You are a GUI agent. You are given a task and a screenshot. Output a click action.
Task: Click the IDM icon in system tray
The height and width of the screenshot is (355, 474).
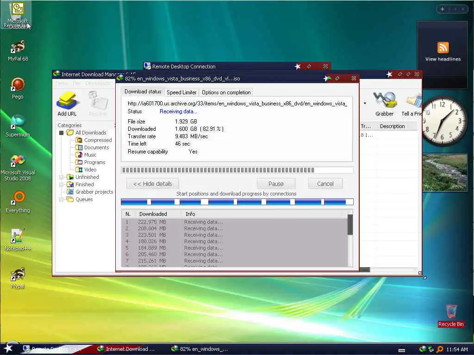point(423,349)
